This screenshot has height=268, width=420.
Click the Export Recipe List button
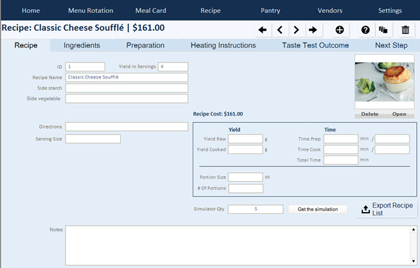(x=387, y=210)
